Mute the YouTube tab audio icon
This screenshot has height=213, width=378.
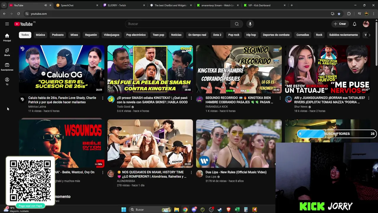click(45, 5)
